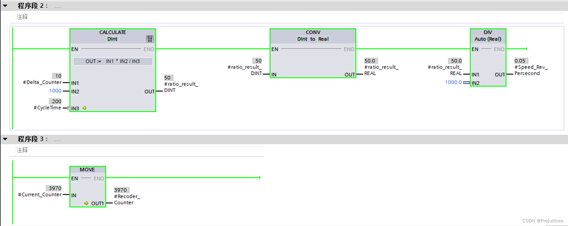Viewport: 568px width, 226px height.
Task: Click the 注释 comment field of network 2
Action: (x=289, y=17)
